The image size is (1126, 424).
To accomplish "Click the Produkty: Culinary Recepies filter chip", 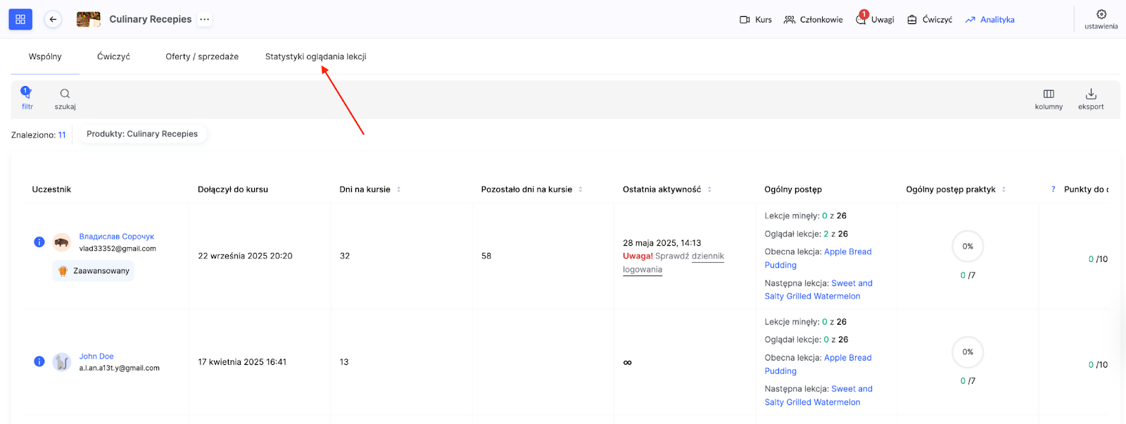I will (x=142, y=134).
